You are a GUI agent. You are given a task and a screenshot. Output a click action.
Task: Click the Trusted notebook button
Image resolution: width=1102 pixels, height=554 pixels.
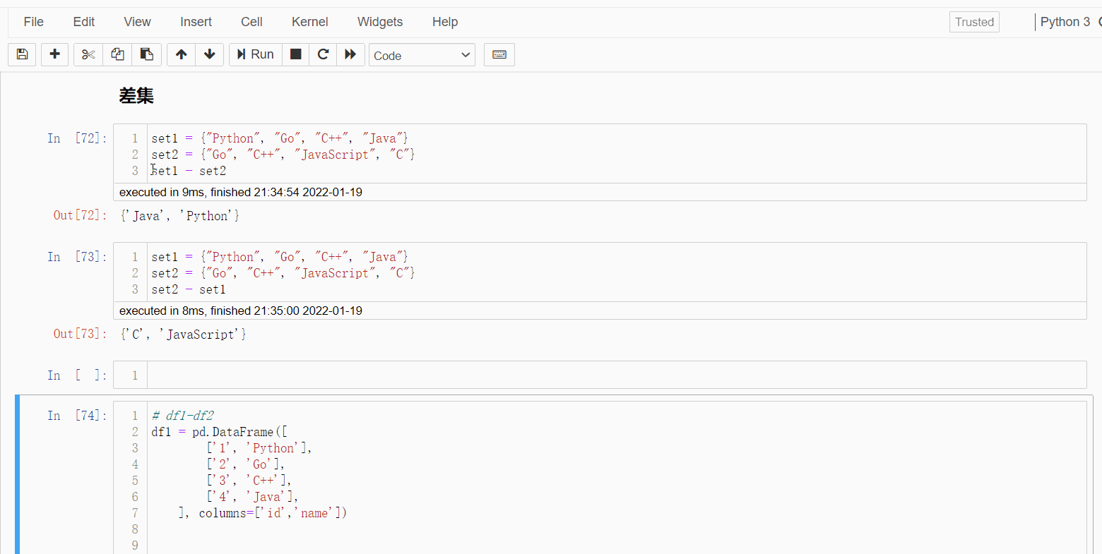click(x=974, y=22)
